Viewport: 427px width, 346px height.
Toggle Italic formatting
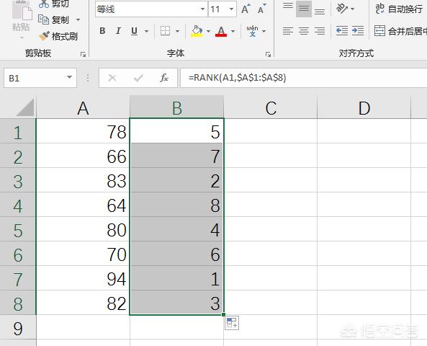(x=118, y=31)
